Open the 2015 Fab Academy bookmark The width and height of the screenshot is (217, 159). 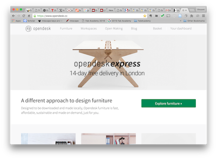[x=119, y=21]
